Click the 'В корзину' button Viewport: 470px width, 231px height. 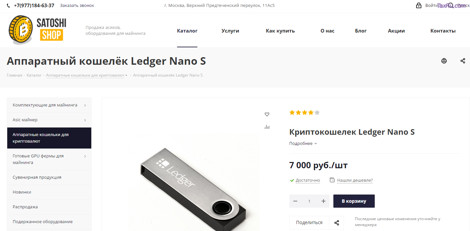point(354,201)
